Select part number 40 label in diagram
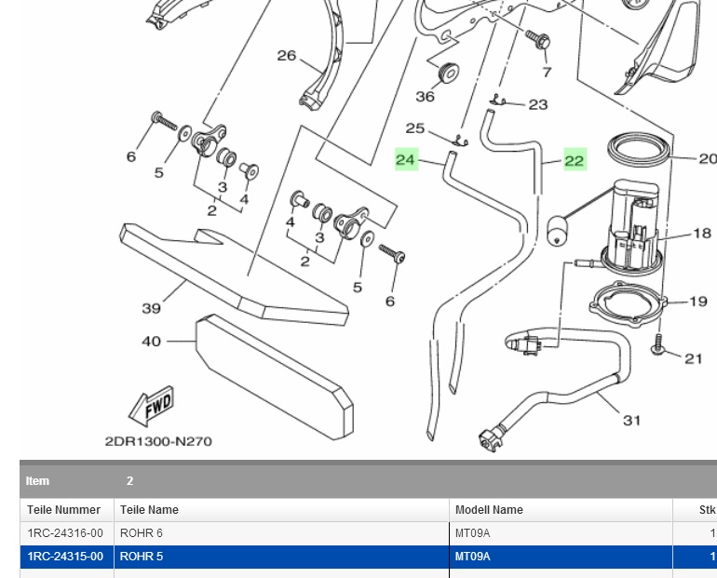 click(x=151, y=342)
